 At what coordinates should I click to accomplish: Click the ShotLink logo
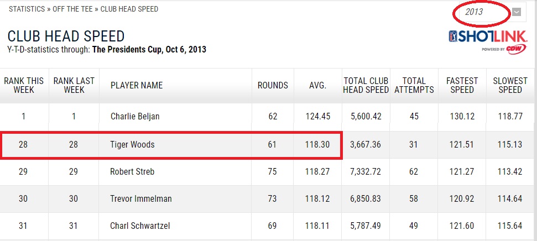(488, 39)
